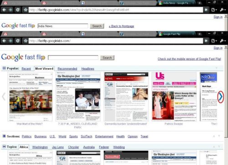Switch to the Recent tab
The height and width of the screenshot is (165, 228).
coord(26,69)
